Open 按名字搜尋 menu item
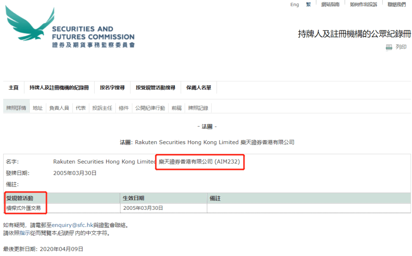The image size is (412, 256). click(x=112, y=87)
